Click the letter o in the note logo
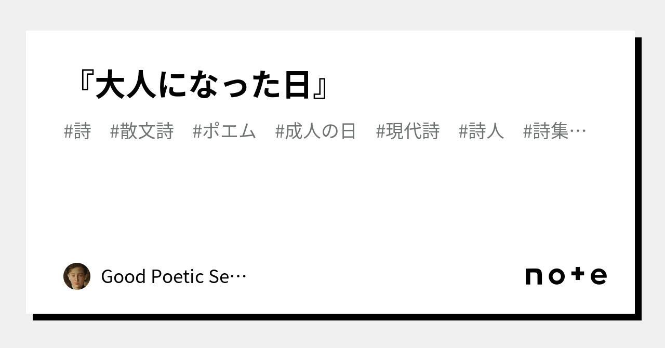665x348 pixels. click(556, 276)
